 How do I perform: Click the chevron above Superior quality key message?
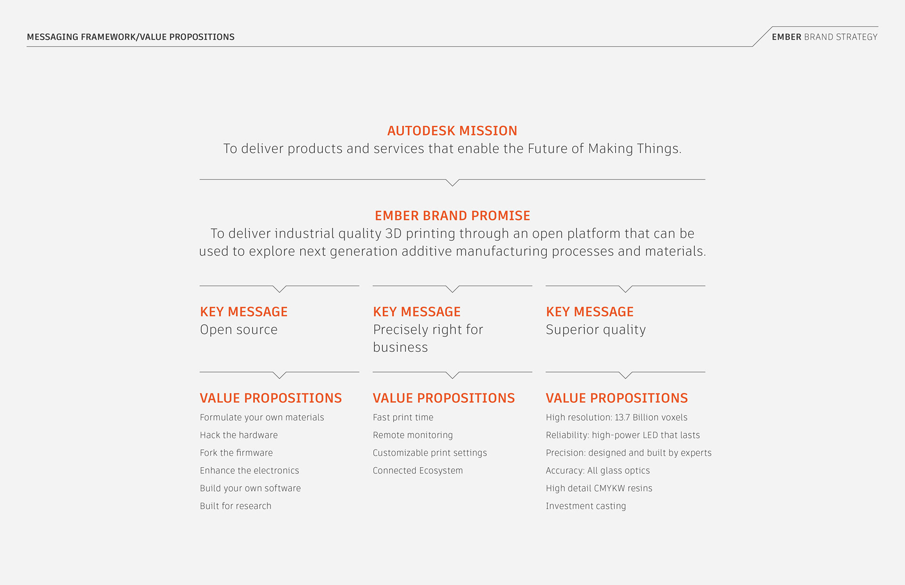(x=625, y=289)
